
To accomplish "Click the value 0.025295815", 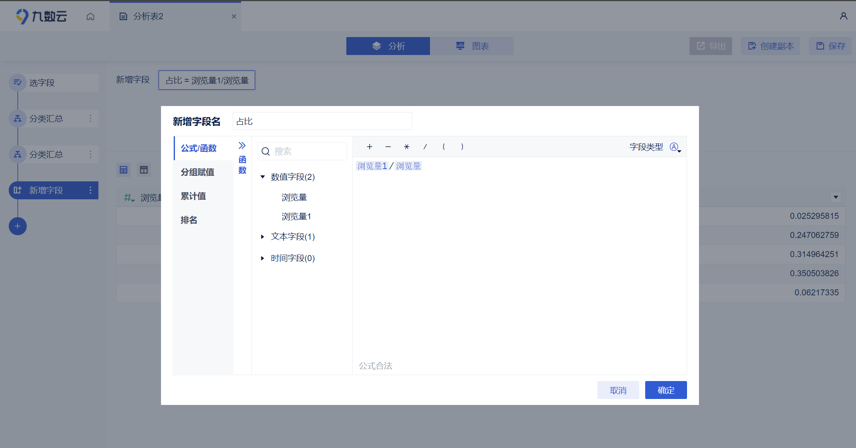I will (x=814, y=216).
